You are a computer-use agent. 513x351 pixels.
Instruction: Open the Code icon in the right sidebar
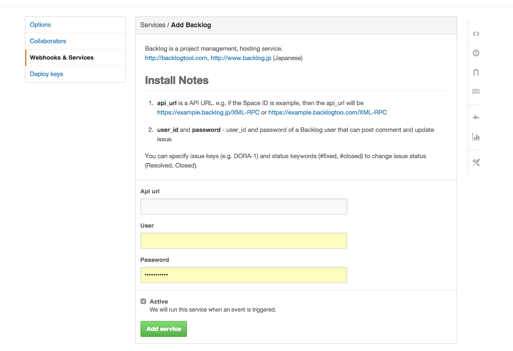coord(476,34)
